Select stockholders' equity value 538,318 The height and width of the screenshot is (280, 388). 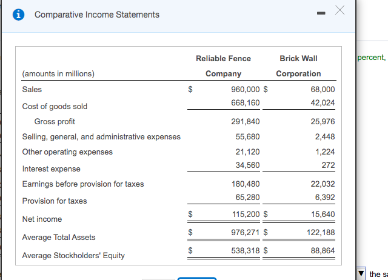[x=245, y=250]
